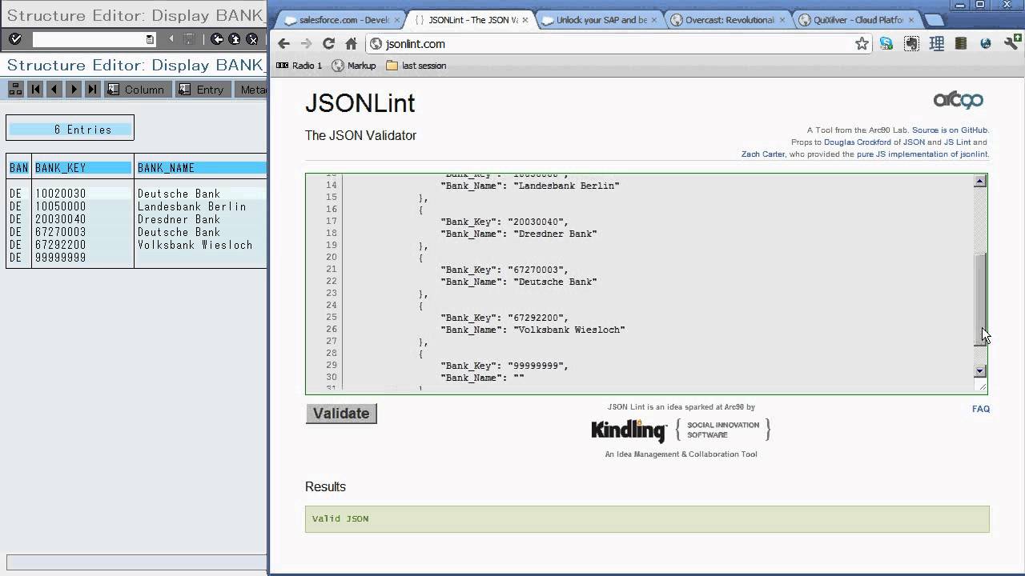Screen dimensions: 1025x576
Task: Click the Entry button in Structure Editor
Action: 203,90
